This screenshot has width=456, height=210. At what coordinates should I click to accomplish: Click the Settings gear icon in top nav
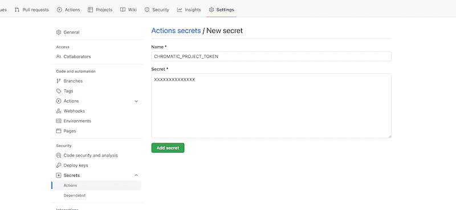pos(211,10)
